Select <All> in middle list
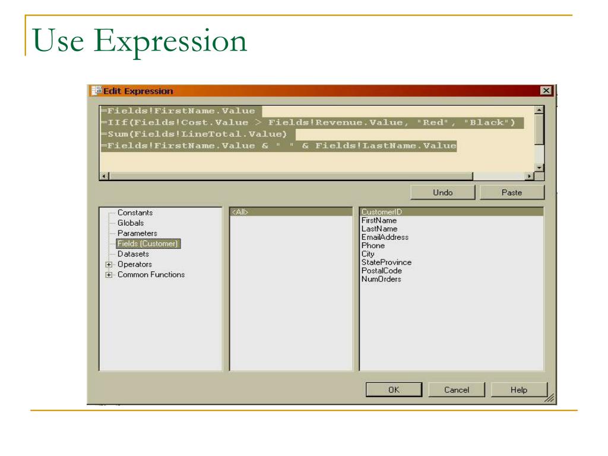608x456 pixels. [291, 212]
